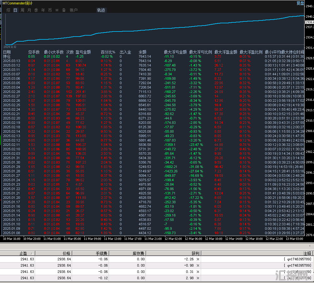Select the 2025.02.11 date row
The width and height of the screenshot is (314, 283).
pyautogui.click(x=154, y=145)
